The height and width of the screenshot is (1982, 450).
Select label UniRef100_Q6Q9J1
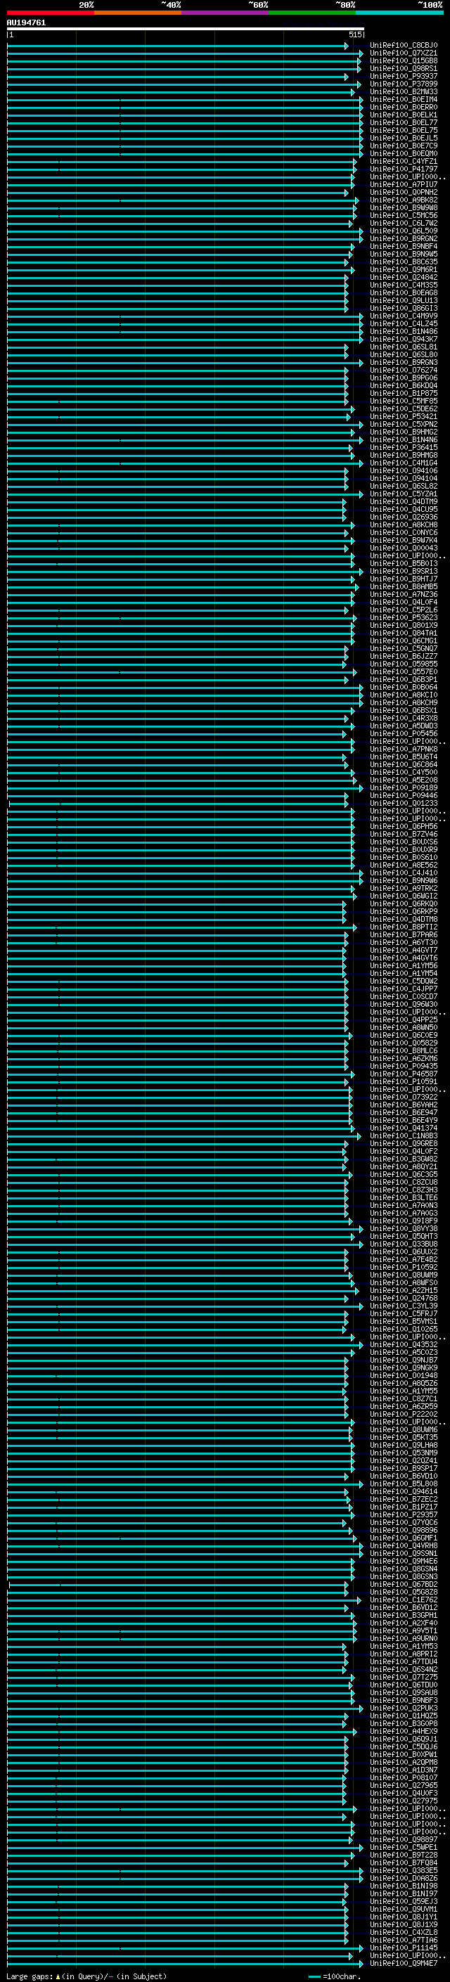click(404, 1739)
